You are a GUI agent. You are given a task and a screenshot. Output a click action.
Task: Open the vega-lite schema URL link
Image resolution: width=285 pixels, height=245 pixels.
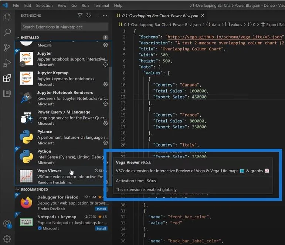[224, 37]
